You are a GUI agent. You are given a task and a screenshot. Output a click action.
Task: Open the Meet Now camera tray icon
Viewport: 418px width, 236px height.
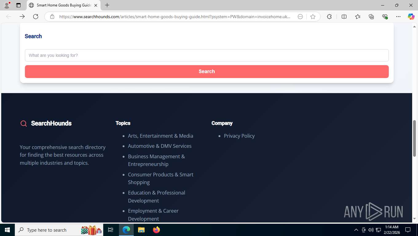pos(364,230)
